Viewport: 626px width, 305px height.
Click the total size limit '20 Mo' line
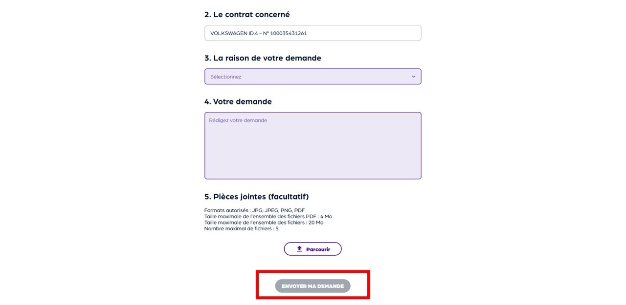(x=264, y=223)
